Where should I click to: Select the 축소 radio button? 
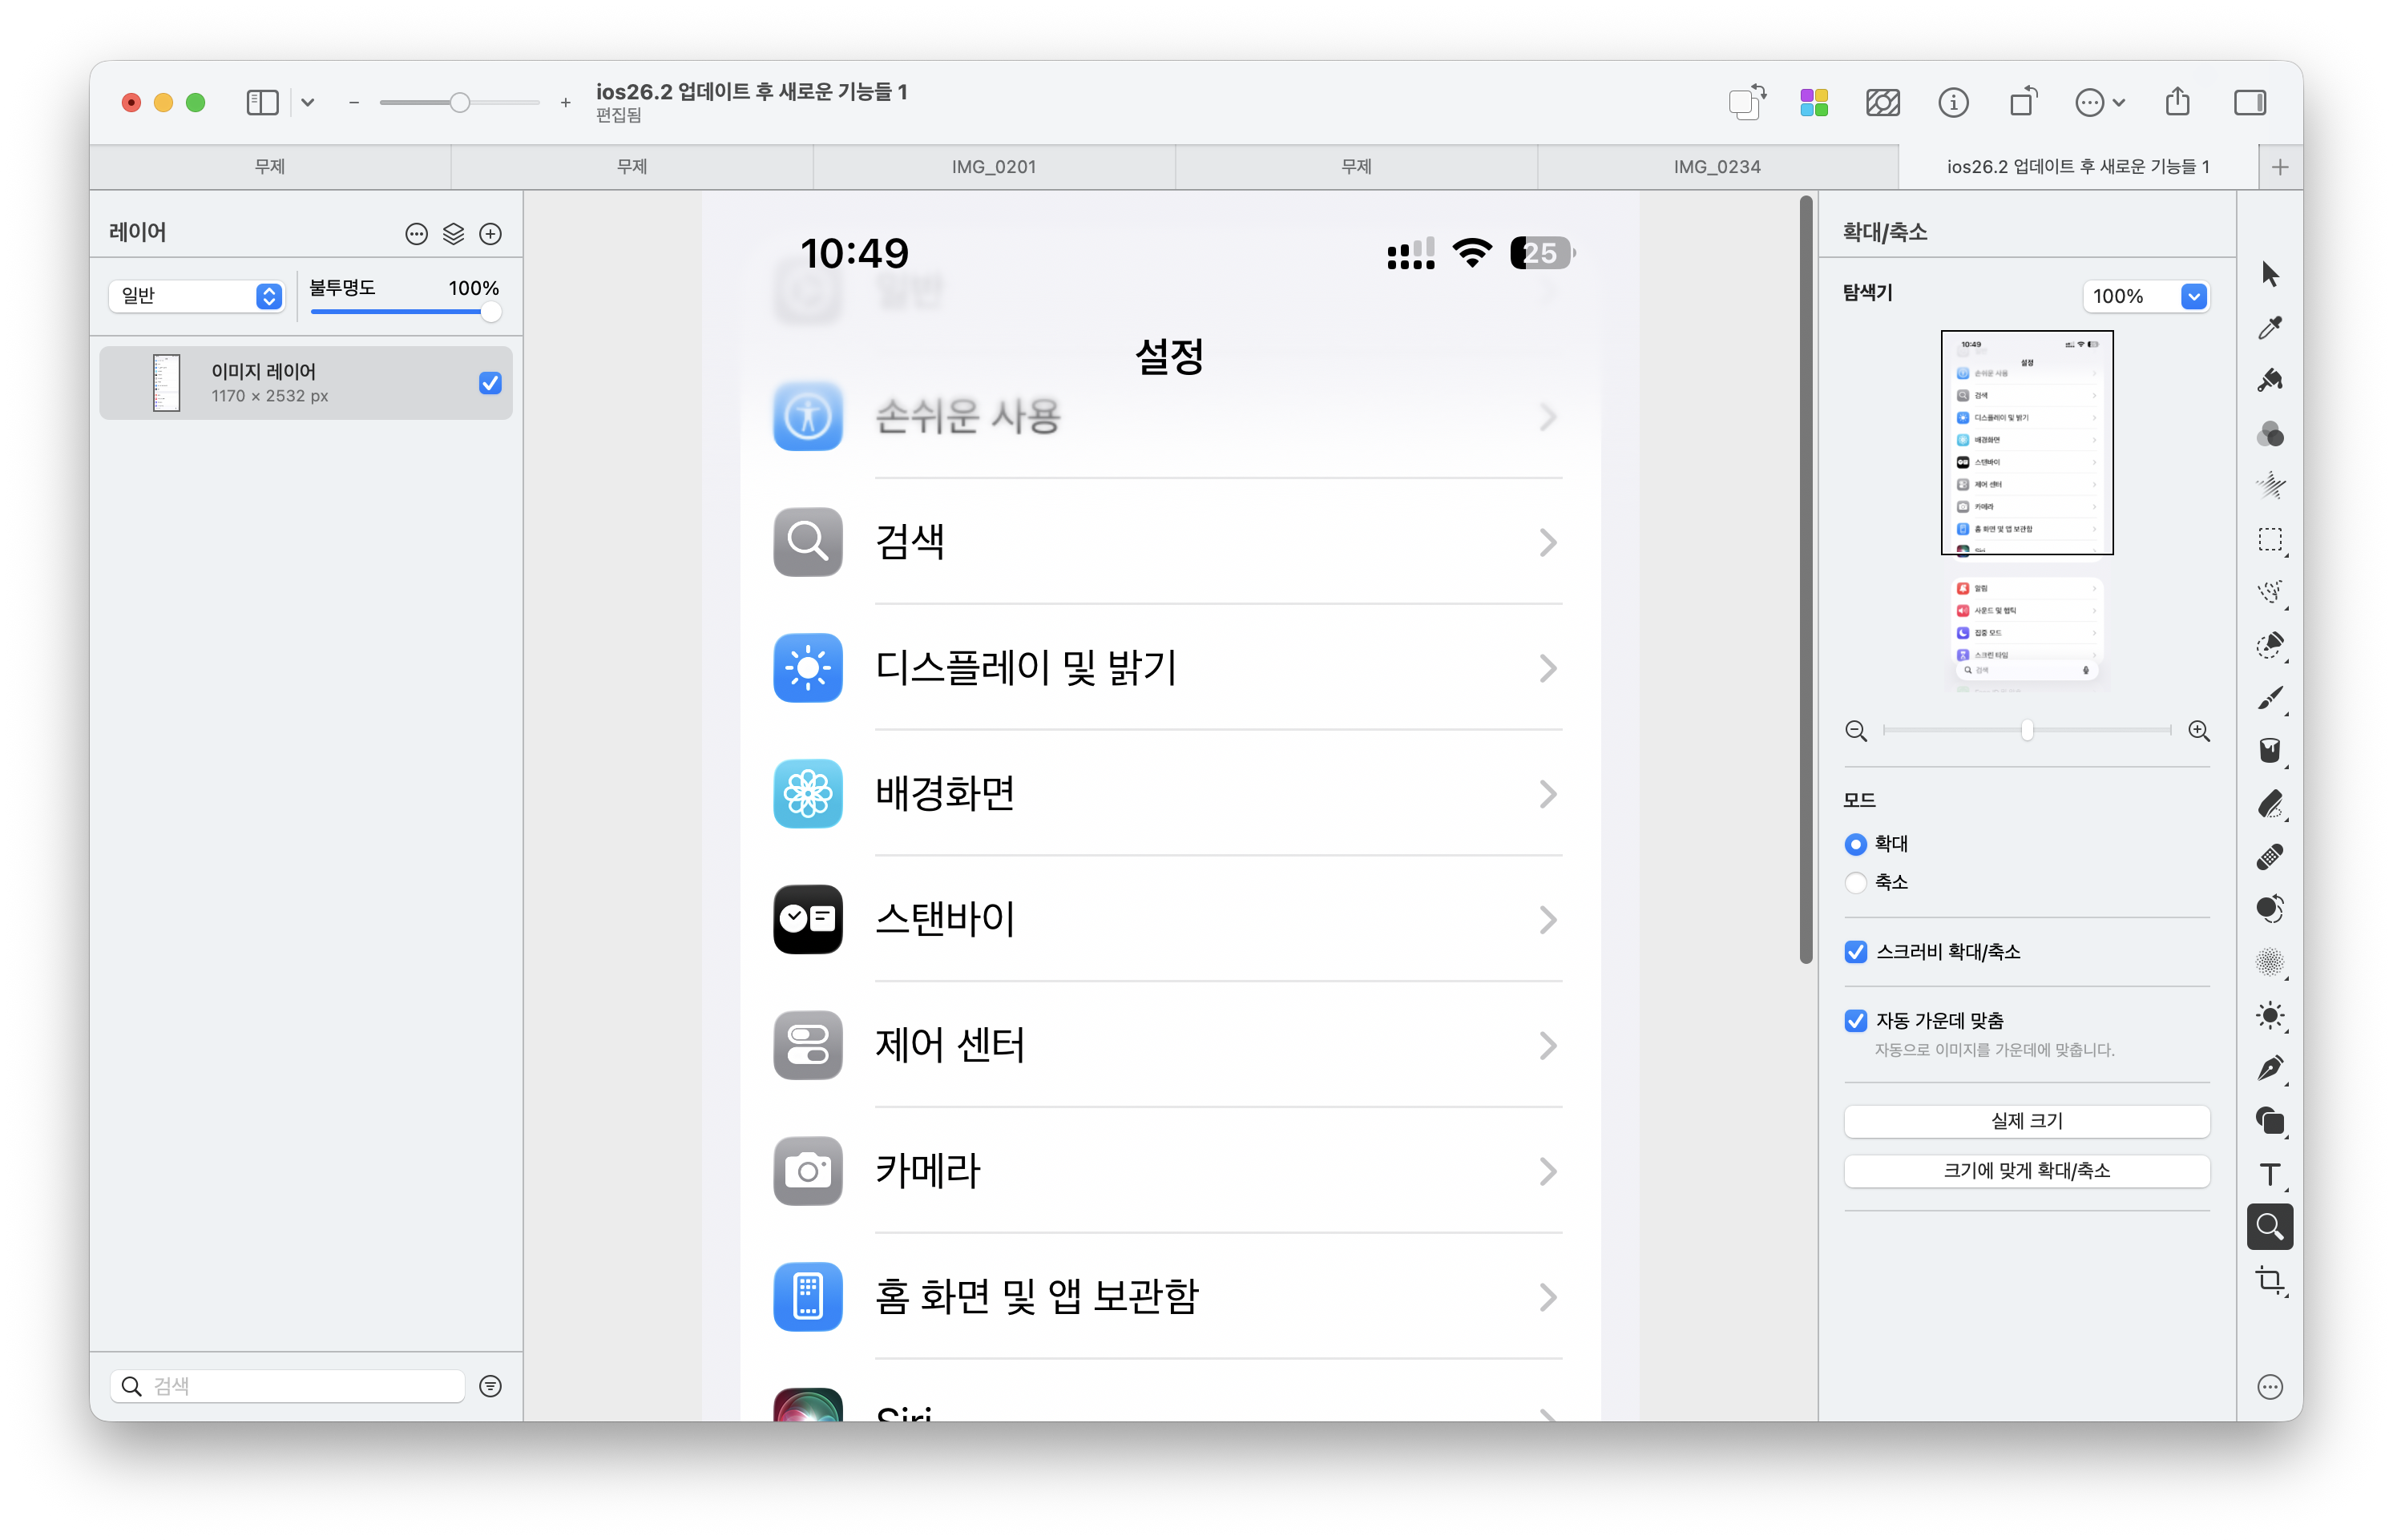click(x=1856, y=882)
